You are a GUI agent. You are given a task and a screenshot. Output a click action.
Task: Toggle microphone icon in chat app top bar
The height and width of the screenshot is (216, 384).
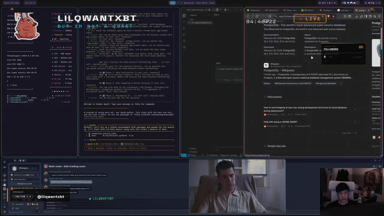[x=20, y=160]
